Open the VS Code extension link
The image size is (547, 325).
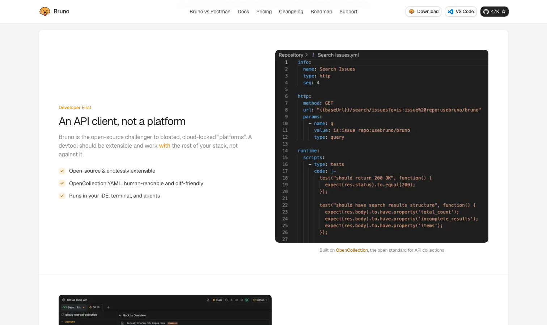[x=461, y=12]
